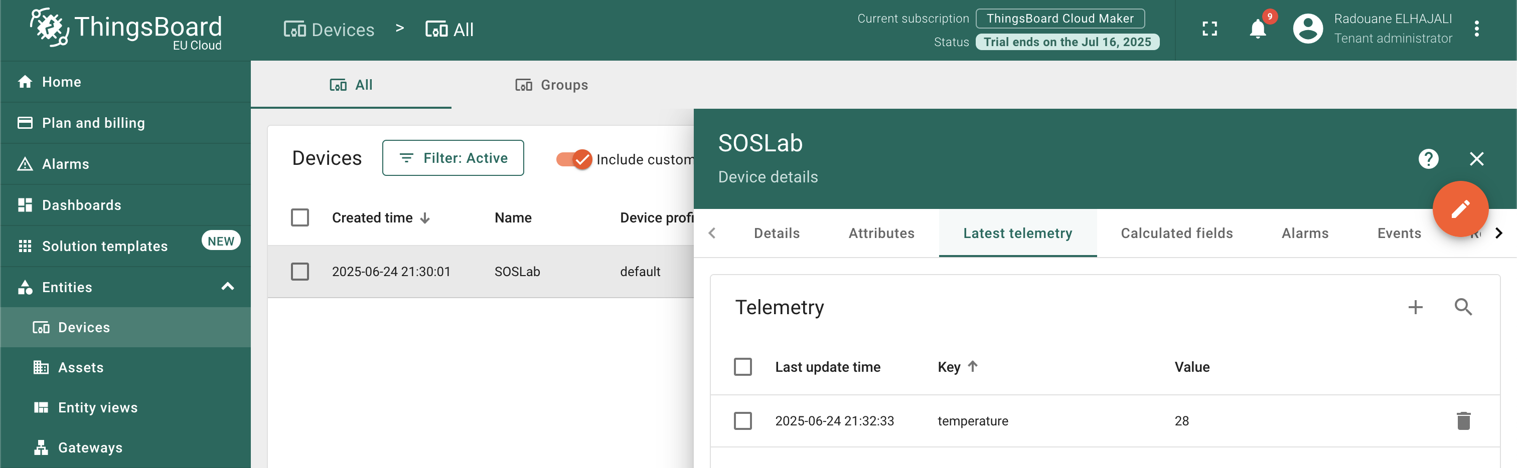Click the Devices breadcrumb link
This screenshot has height=468, width=1517.
(x=329, y=30)
